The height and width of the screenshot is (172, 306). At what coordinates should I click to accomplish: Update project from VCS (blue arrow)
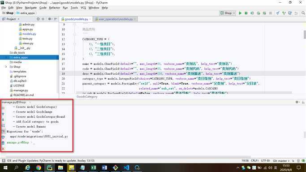coord(278,13)
